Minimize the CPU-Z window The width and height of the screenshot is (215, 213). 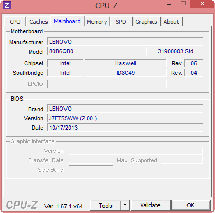point(169,5)
